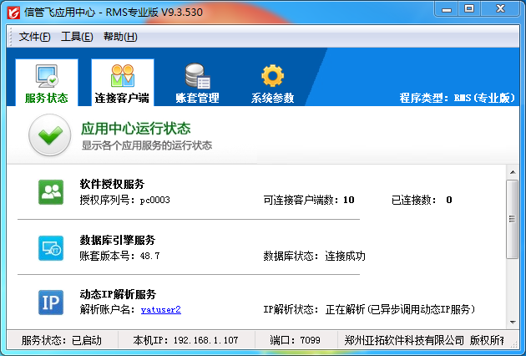Open the 工具(E) menu

(x=77, y=37)
